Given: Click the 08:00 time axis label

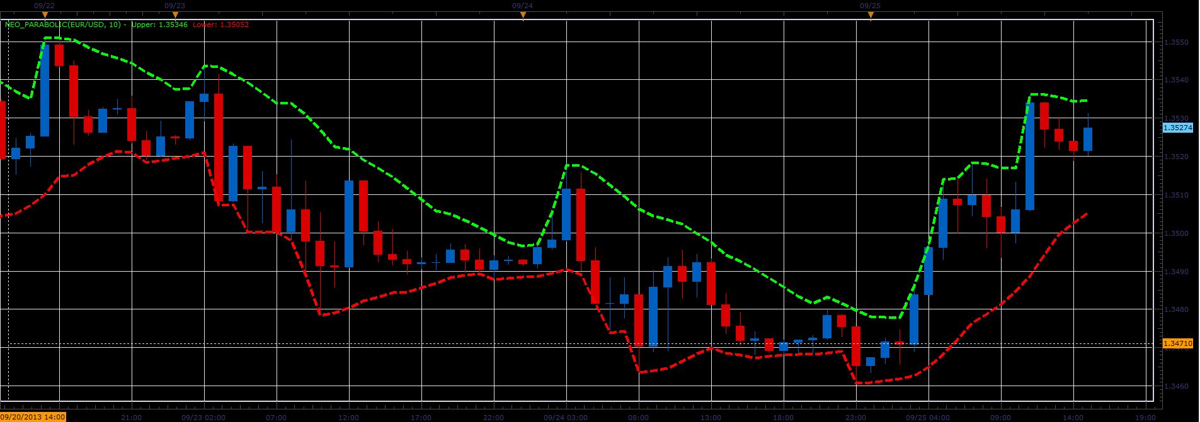Looking at the screenshot, I should coord(638,418).
